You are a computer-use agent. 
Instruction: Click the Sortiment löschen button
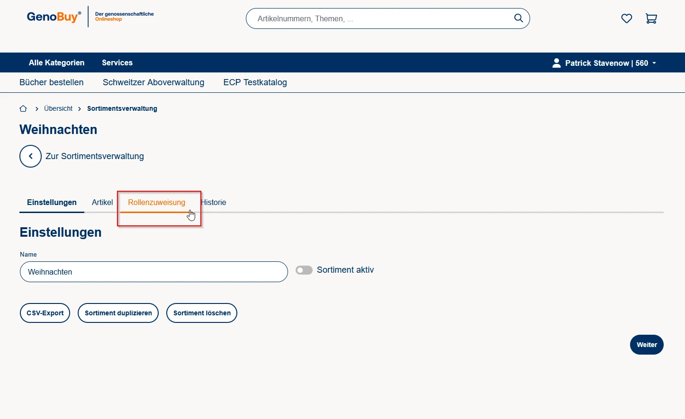tap(202, 313)
